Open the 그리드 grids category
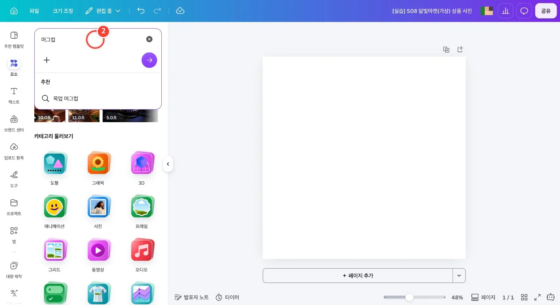Screen dimensions: 560x305 [54, 255]
